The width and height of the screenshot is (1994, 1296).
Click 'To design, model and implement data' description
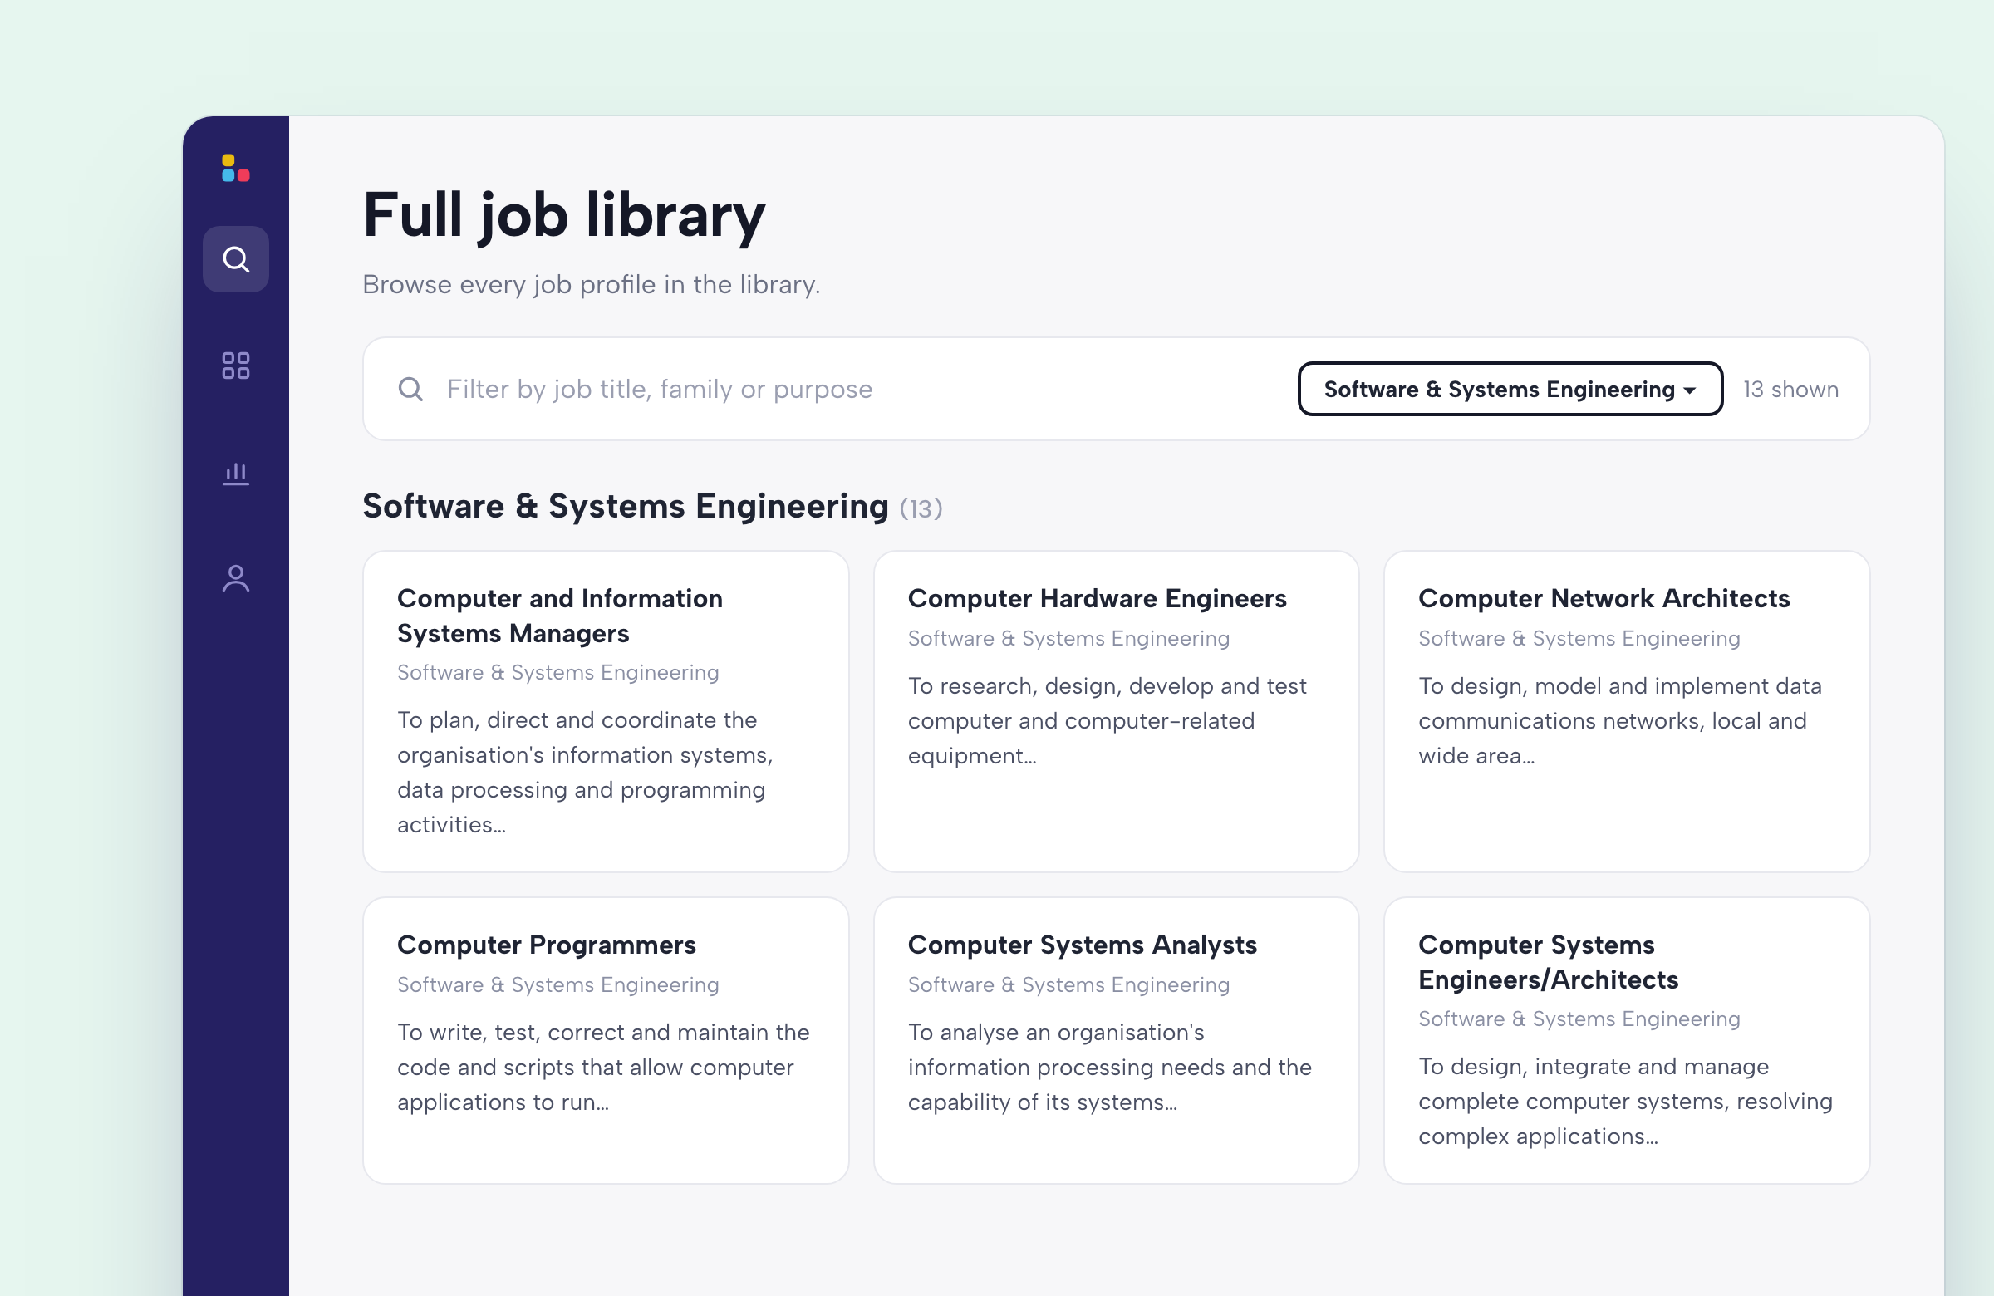(x=1619, y=720)
